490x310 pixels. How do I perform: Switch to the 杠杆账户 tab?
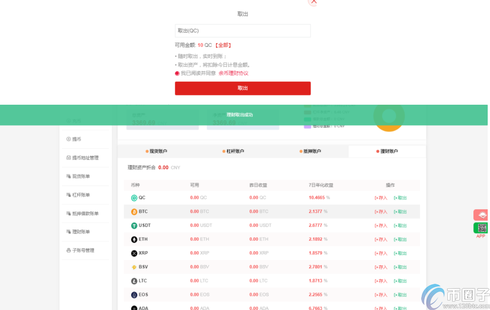click(x=234, y=151)
